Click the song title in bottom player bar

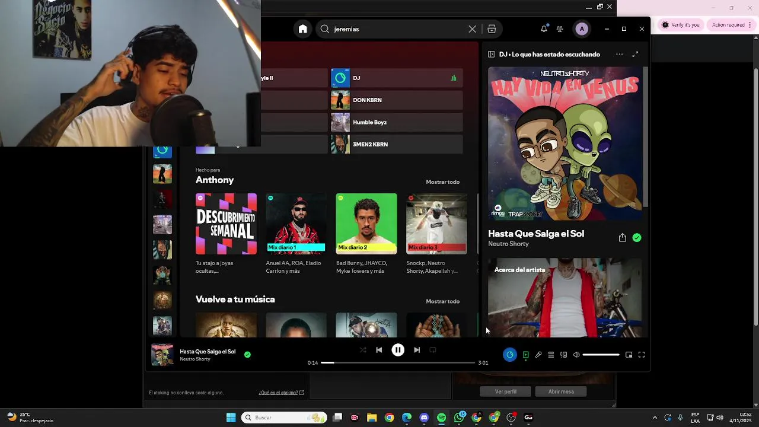pyautogui.click(x=208, y=352)
